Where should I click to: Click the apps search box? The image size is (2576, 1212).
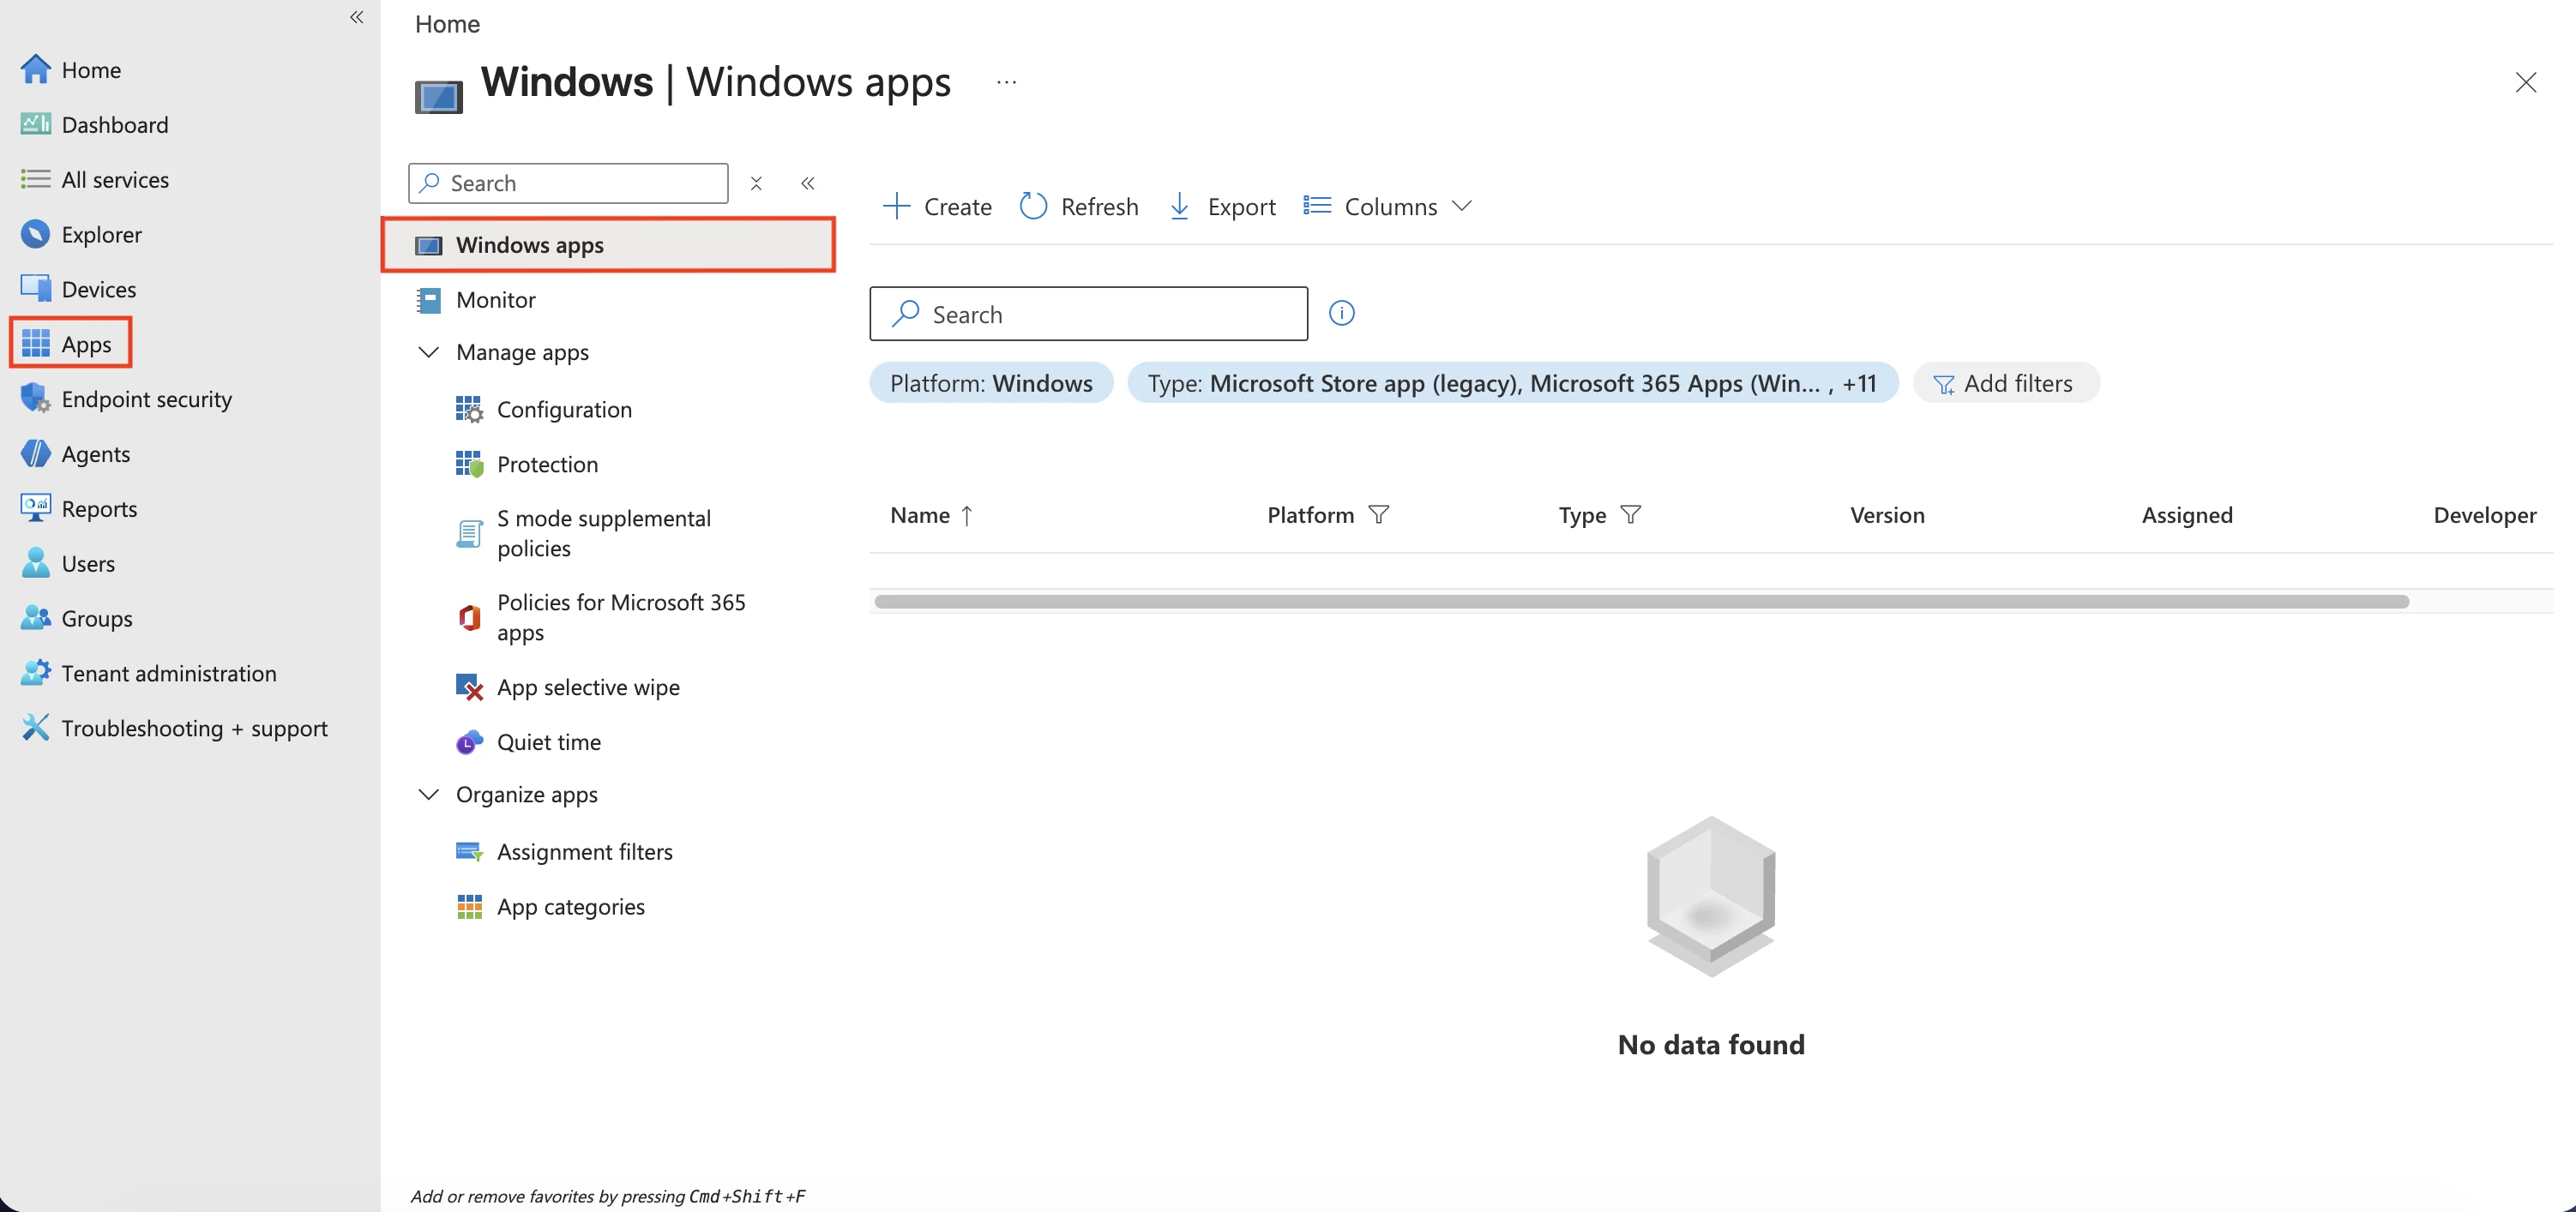[x=1088, y=315]
